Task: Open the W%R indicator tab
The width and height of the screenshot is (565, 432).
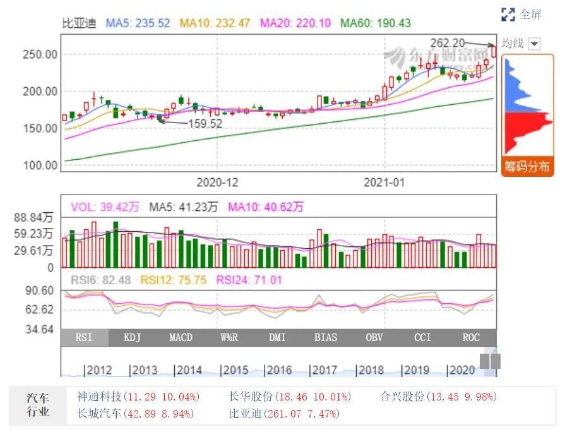Action: pyautogui.click(x=229, y=337)
